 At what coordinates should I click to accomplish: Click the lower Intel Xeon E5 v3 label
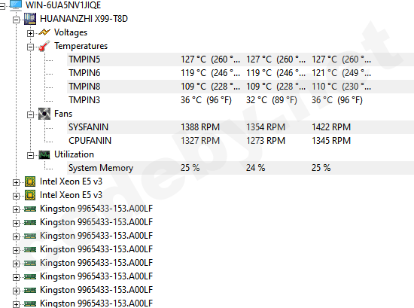click(x=71, y=195)
